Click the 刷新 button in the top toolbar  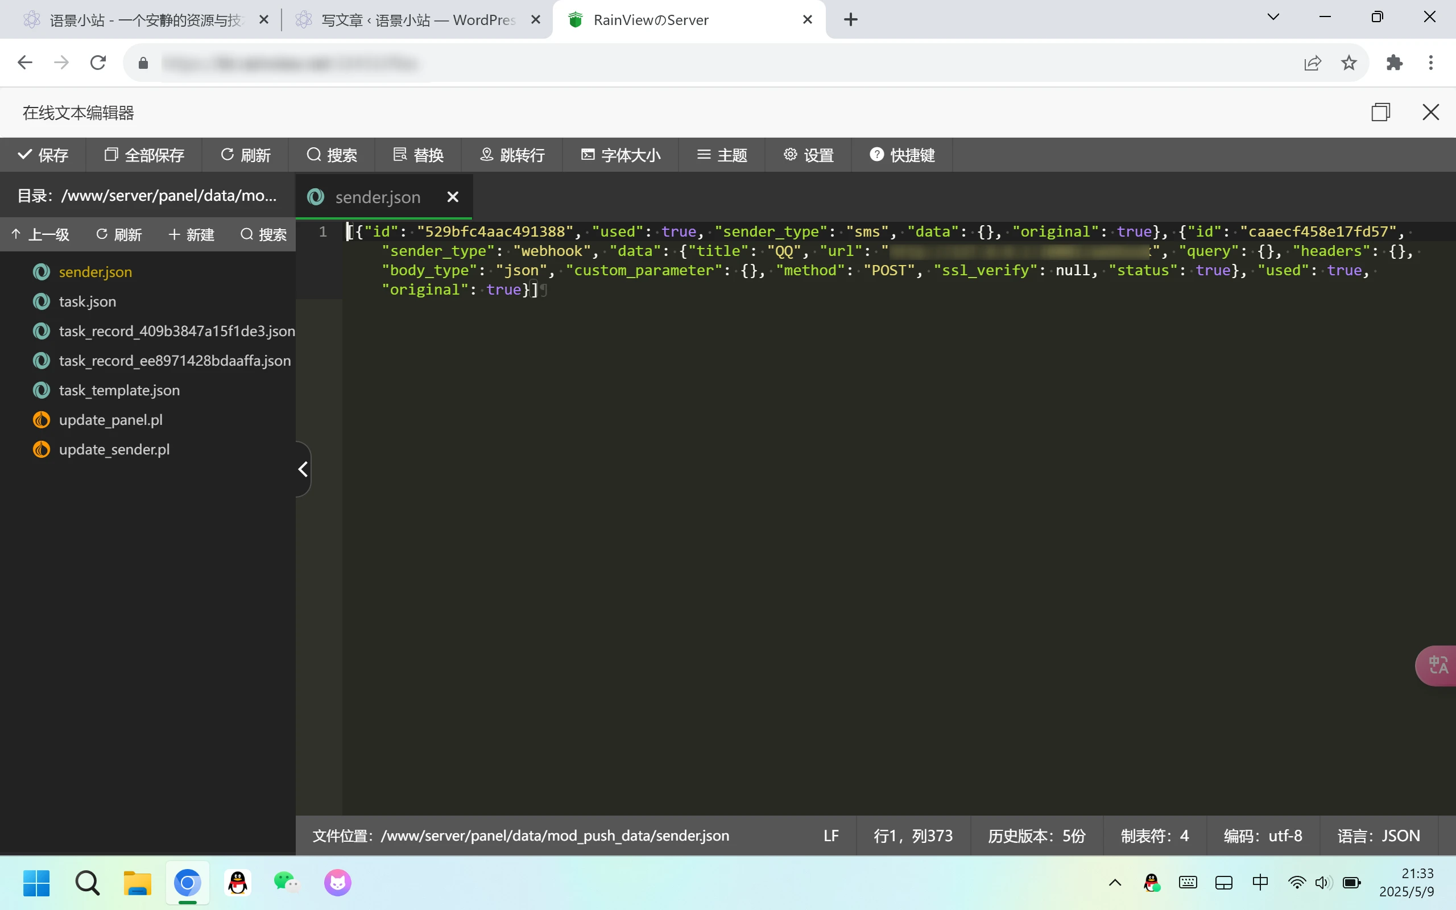click(246, 155)
